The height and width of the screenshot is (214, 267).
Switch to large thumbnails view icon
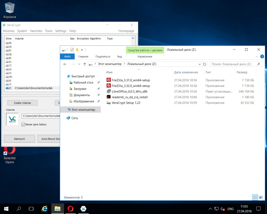click(x=261, y=198)
